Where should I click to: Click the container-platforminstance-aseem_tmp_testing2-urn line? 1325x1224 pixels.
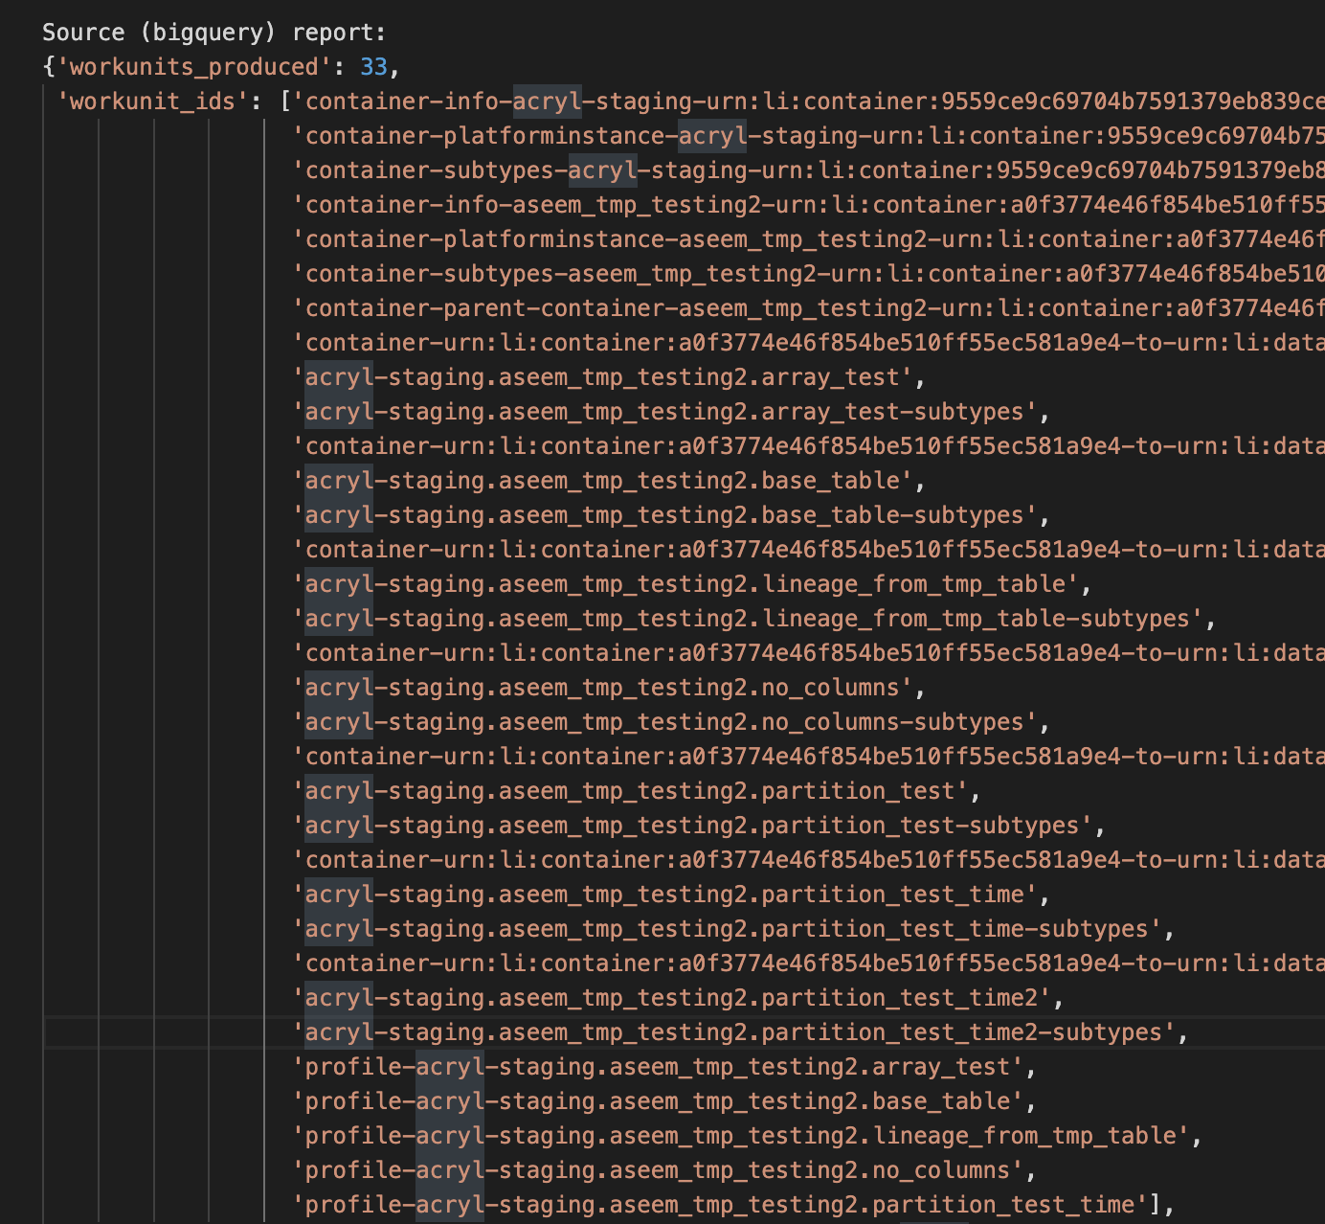tap(808, 239)
